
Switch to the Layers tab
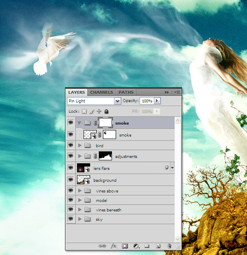coord(77,92)
